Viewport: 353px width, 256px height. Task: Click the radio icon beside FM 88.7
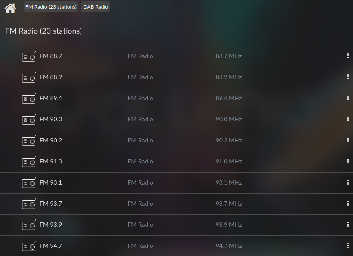coord(29,56)
